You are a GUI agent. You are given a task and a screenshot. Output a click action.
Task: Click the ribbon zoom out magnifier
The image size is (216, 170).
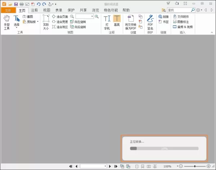[72, 17]
